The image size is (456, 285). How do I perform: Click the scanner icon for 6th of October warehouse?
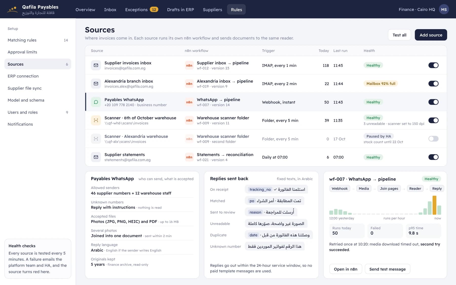coord(96,120)
